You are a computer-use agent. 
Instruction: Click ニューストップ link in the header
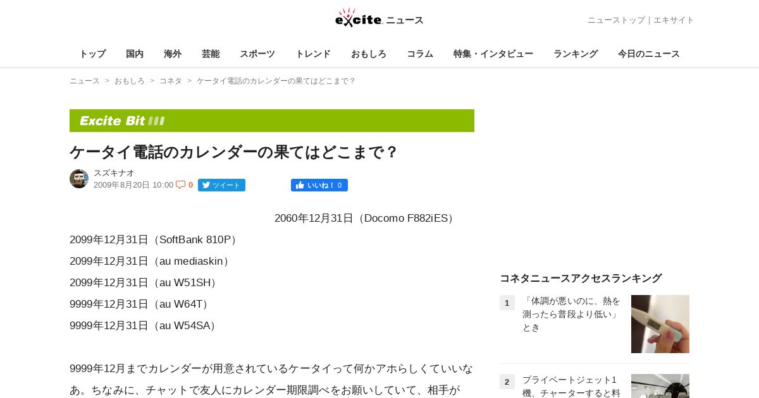[x=616, y=20]
